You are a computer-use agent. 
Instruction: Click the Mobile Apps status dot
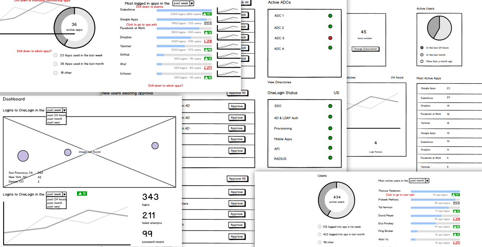(x=330, y=138)
